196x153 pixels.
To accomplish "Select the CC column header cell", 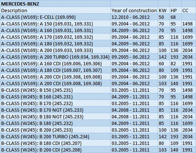I will 189,10.
